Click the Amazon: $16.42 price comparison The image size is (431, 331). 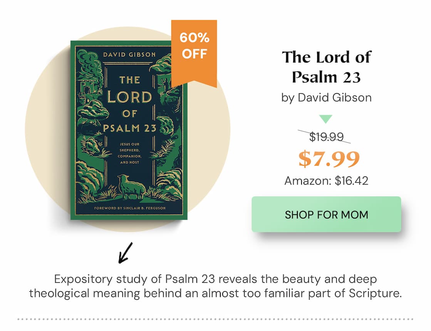click(326, 180)
